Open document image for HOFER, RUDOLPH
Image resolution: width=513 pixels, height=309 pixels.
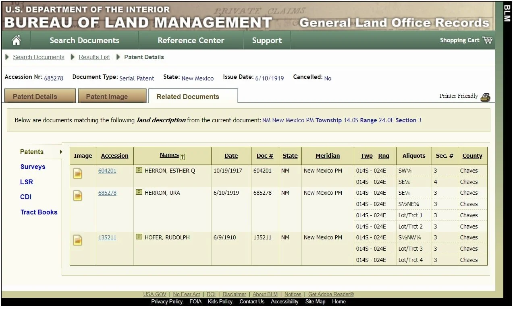click(78, 241)
